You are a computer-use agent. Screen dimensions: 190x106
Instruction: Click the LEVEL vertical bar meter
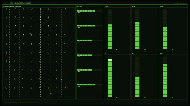coord(165,29)
